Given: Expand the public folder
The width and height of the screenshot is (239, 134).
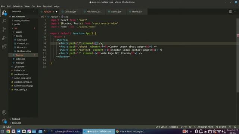Looking at the screenshot, I should (x=18, y=24).
